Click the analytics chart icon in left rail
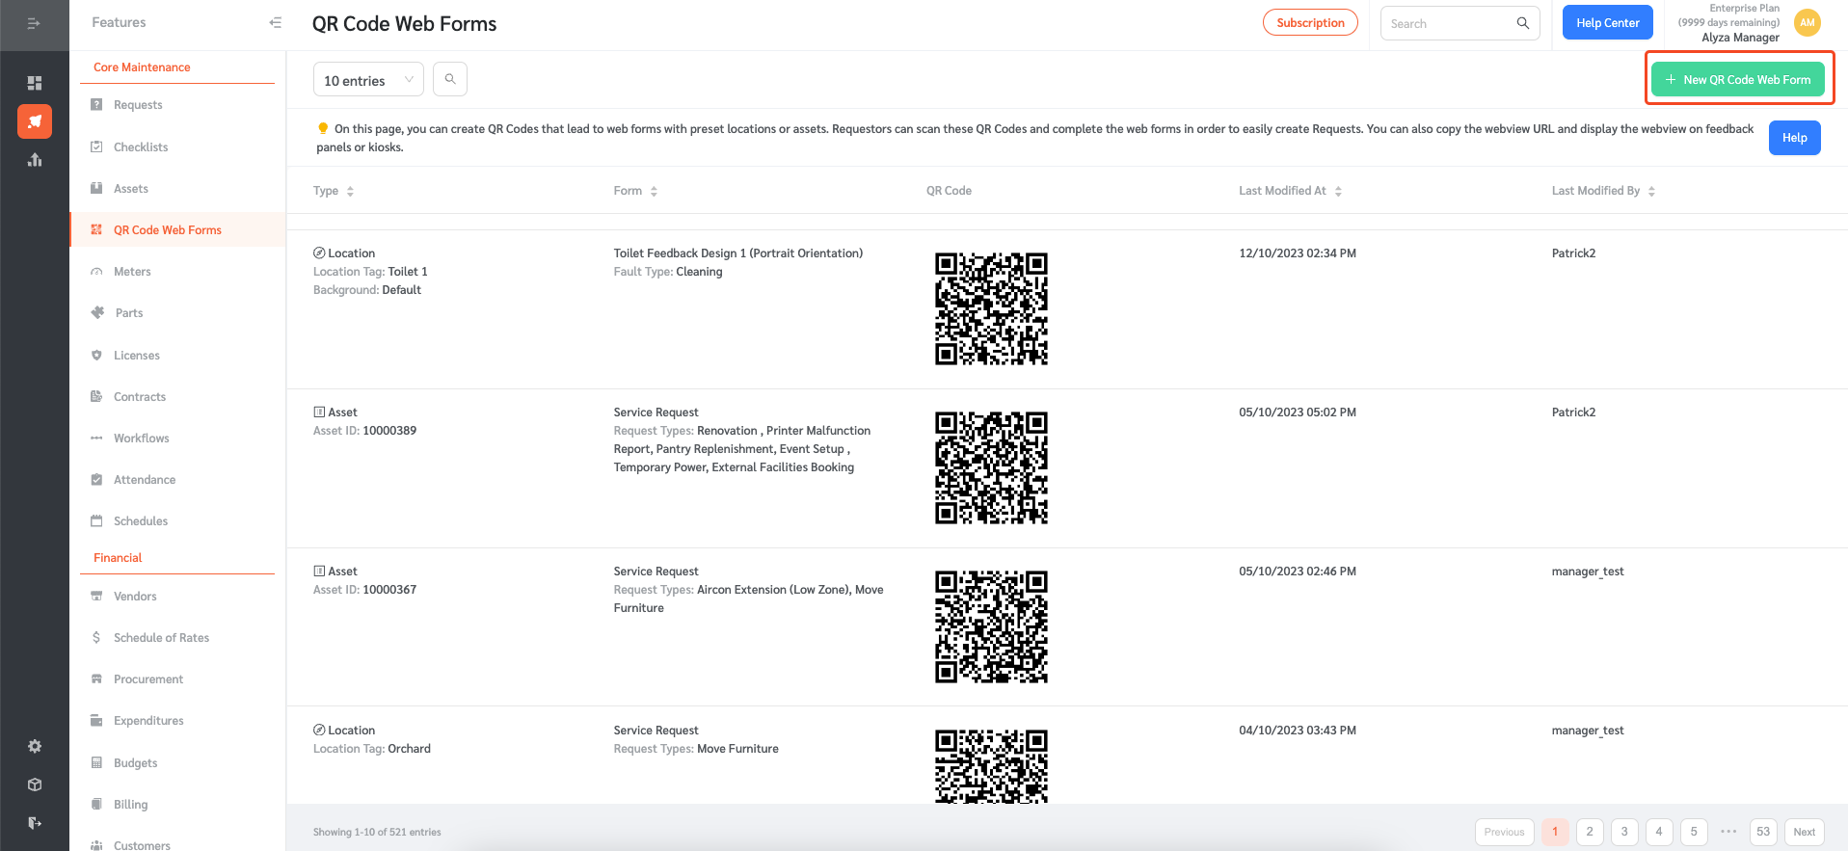Image resolution: width=1848 pixels, height=851 pixels. [x=35, y=160]
